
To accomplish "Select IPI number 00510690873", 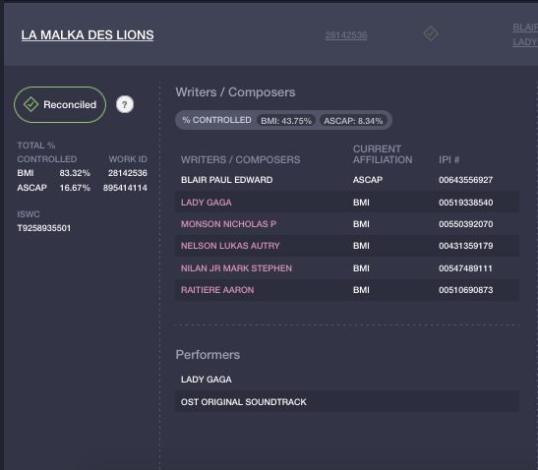I will pos(465,290).
